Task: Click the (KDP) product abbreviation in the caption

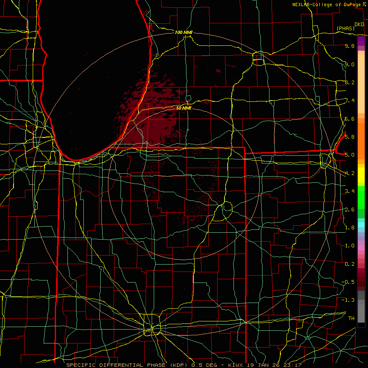Action: tap(179, 365)
